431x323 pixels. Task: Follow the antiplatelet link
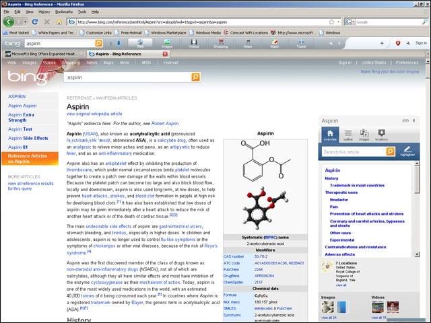[116, 163]
